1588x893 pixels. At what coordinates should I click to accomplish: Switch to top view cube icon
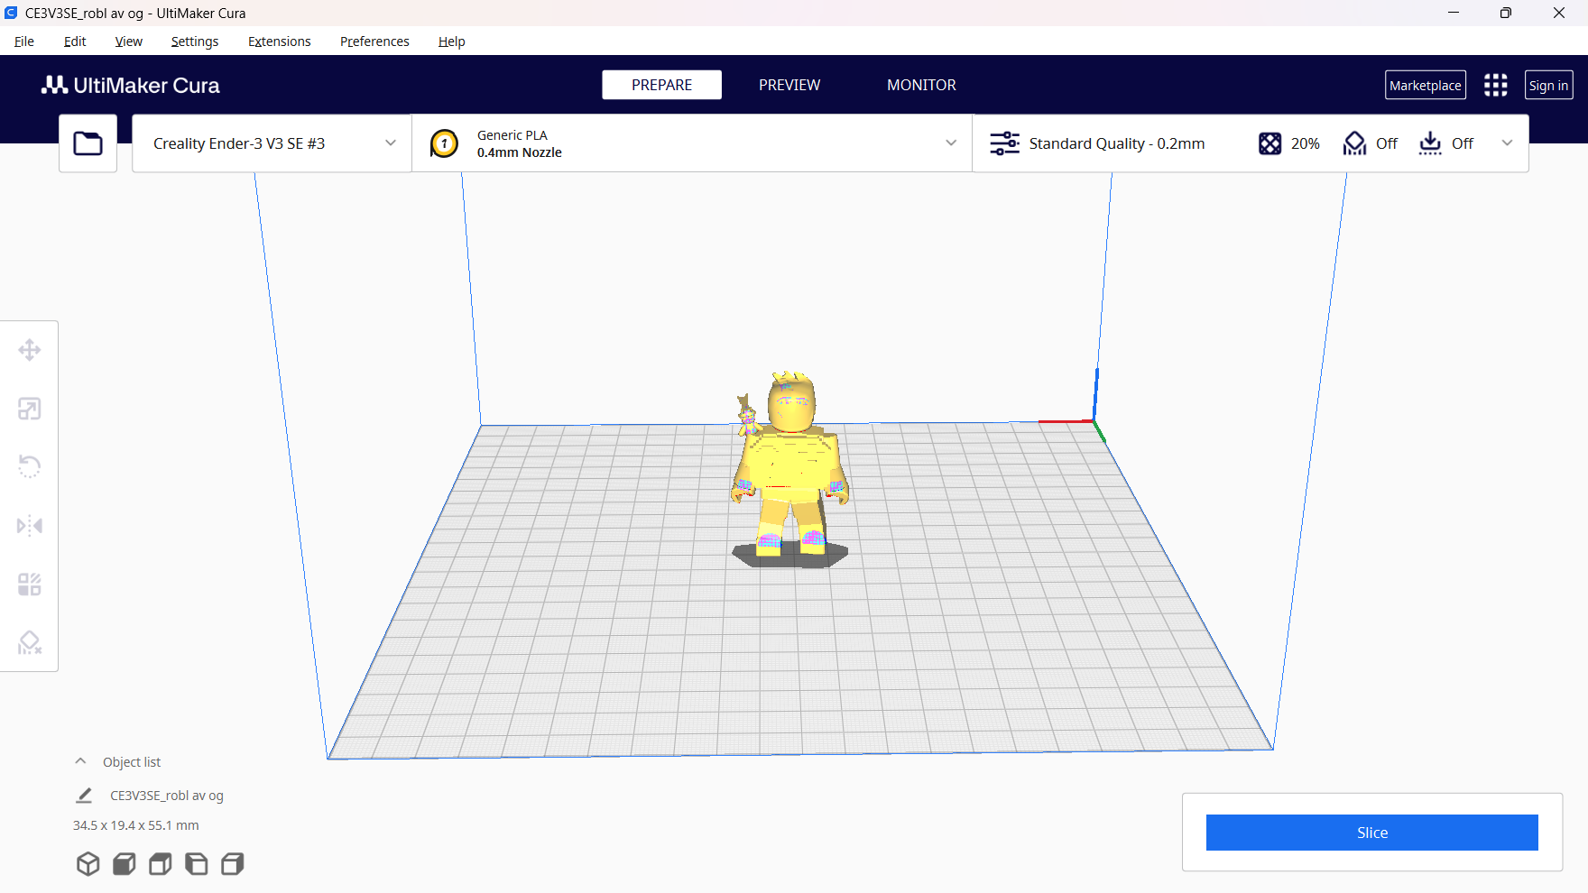pos(160,864)
